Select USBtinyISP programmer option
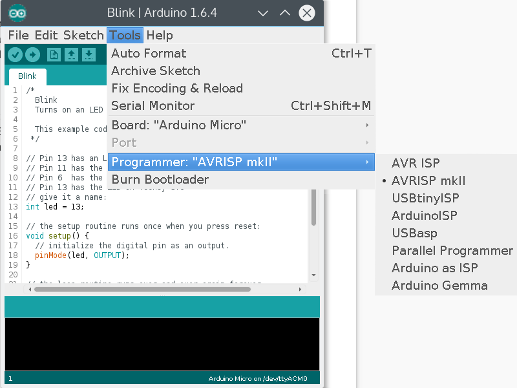Viewport: 517px width, 388px height. tap(446, 199)
